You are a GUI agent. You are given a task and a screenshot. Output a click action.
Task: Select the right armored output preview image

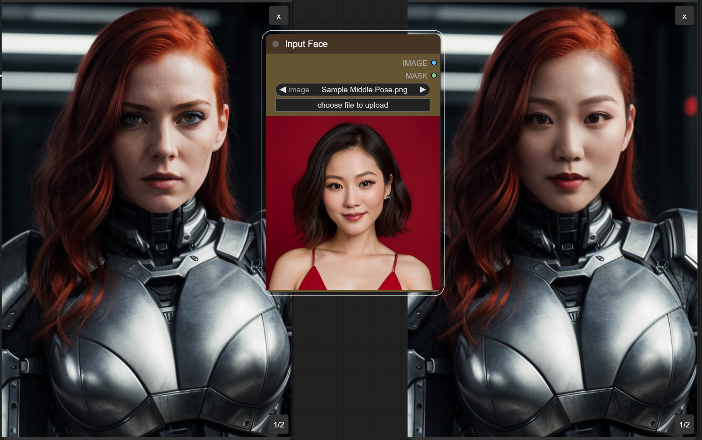click(555, 243)
